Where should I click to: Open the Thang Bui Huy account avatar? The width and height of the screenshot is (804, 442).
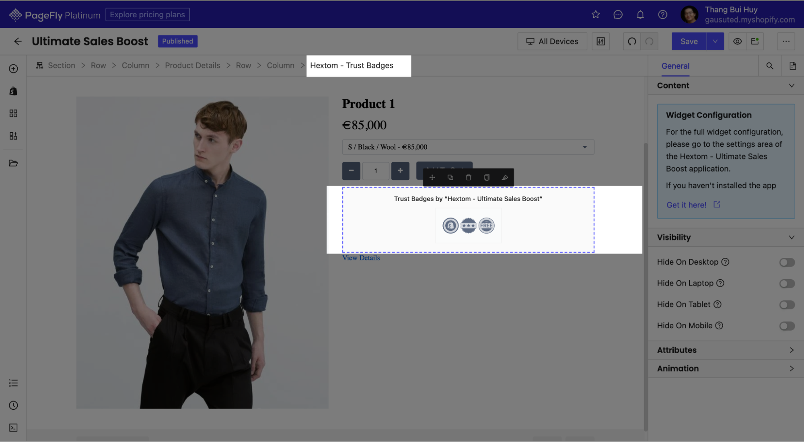click(x=689, y=15)
